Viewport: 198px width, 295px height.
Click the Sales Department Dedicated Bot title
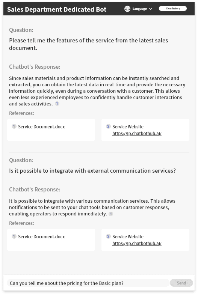click(x=57, y=9)
